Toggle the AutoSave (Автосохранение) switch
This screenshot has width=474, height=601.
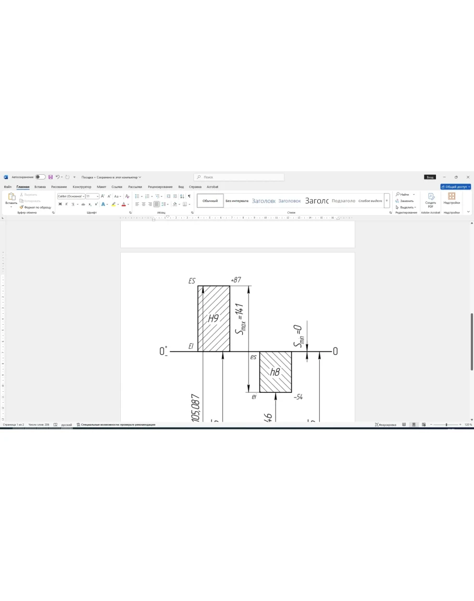40,177
